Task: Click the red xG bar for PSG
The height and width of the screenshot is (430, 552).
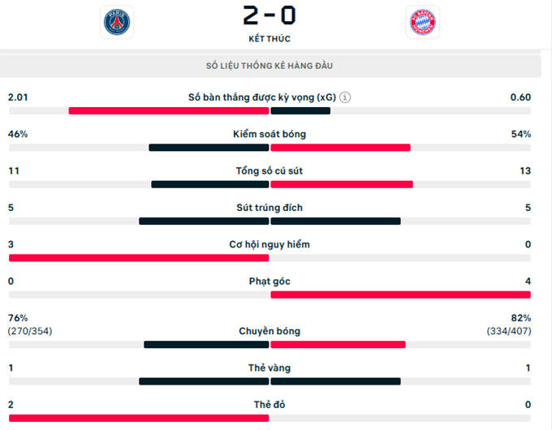Action: [169, 111]
